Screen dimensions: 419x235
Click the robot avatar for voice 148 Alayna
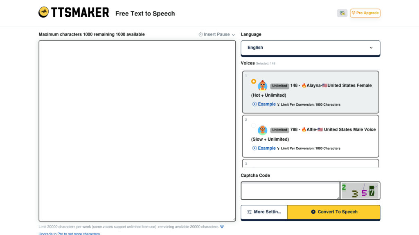coord(263,85)
